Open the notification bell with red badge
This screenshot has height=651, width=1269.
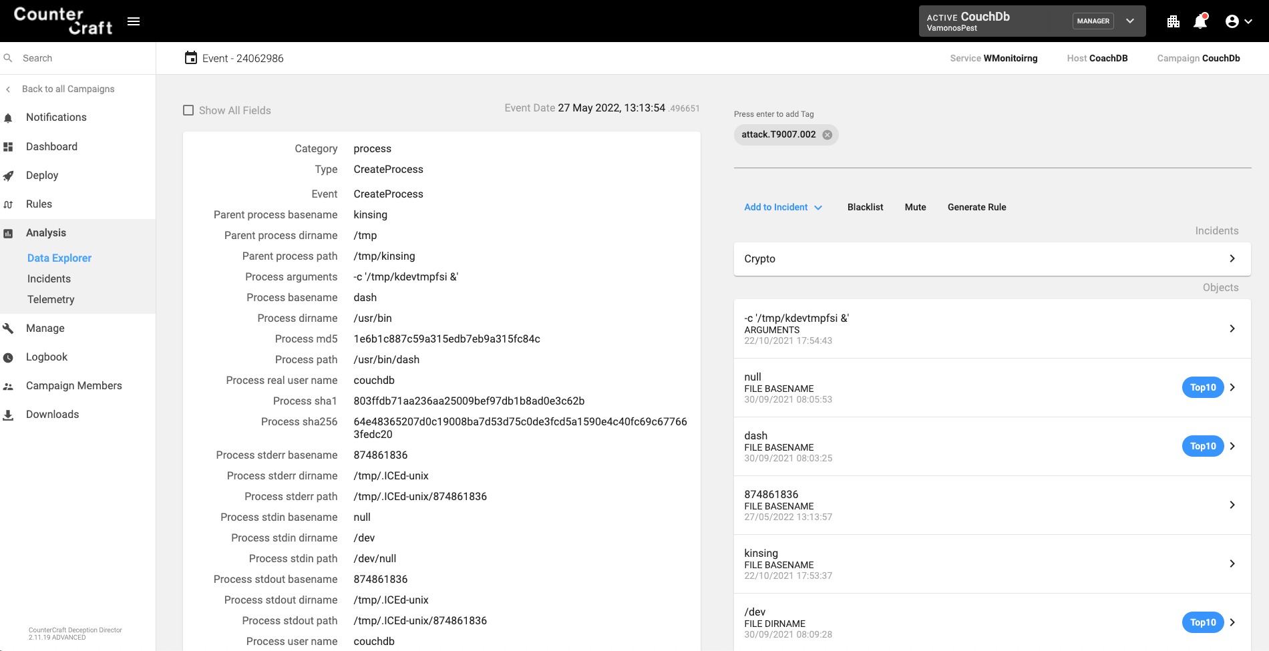pos(1200,21)
